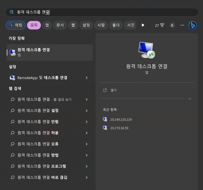The width and height of the screenshot is (203, 190).
Task: Expand the RemoteApp 및 데스크톱 연결 chevron
Action: coord(87,78)
